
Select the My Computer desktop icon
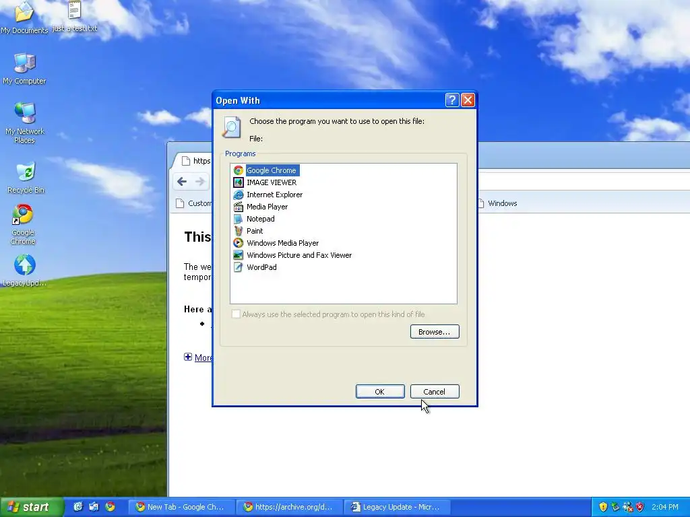coord(24,69)
